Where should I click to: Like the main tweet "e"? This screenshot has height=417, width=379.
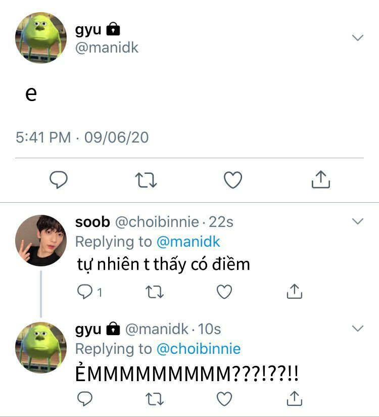pyautogui.click(x=233, y=180)
